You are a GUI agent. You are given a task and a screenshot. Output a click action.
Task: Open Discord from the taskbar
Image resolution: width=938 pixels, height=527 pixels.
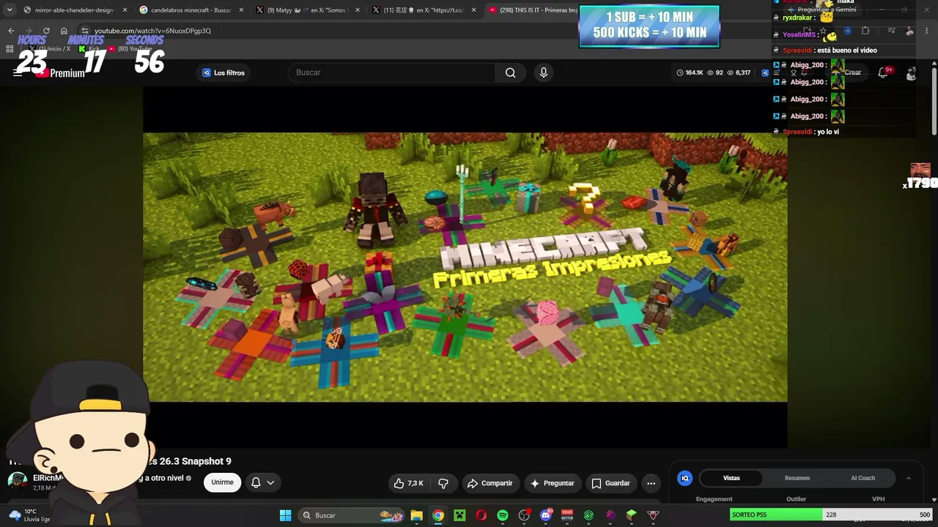(545, 515)
